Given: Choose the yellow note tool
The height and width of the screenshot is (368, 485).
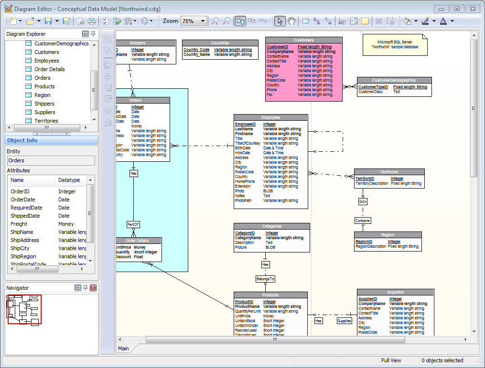Looking at the screenshot, I should point(365,21).
